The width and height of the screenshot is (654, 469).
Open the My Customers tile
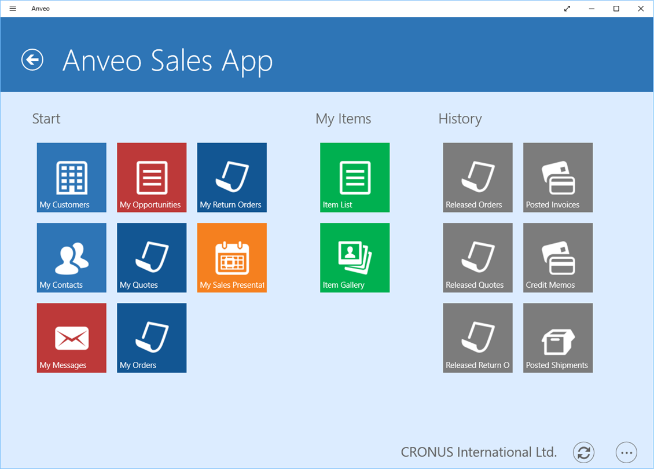[x=72, y=177]
